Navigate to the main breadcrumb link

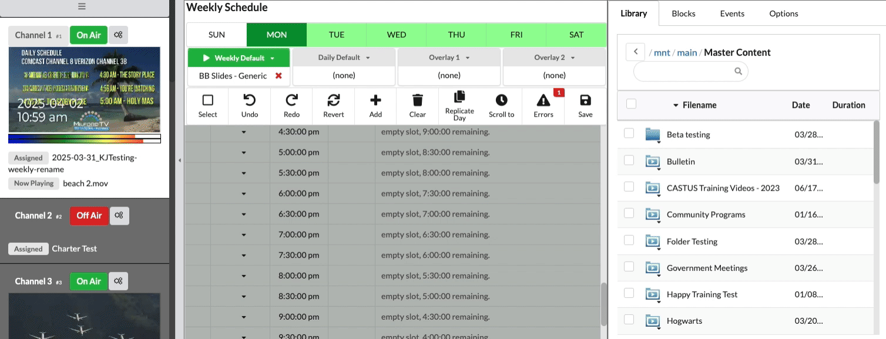coord(687,52)
